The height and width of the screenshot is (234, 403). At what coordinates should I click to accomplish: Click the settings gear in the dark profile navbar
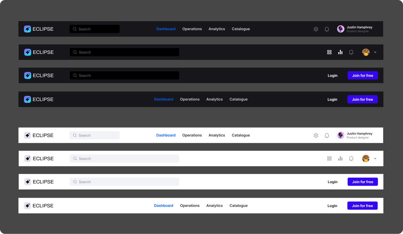tap(316, 29)
